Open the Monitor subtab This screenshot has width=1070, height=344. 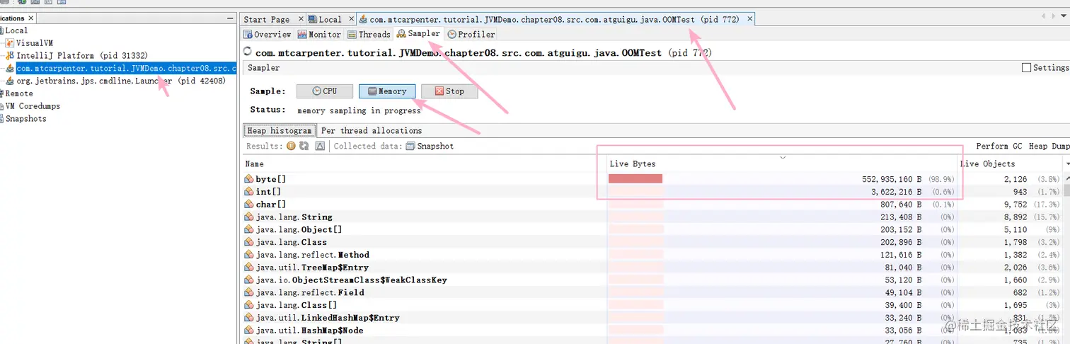(x=319, y=34)
